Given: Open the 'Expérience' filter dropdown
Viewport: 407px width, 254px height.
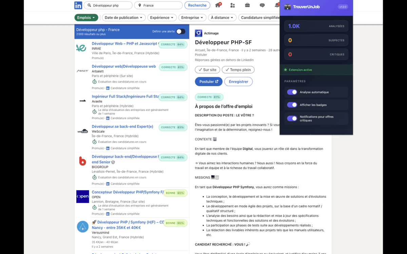Looking at the screenshot, I should point(162,18).
